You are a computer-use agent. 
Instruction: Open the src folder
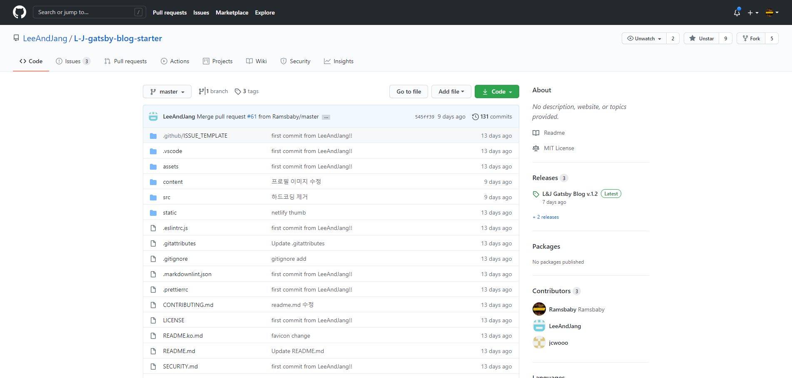167,198
